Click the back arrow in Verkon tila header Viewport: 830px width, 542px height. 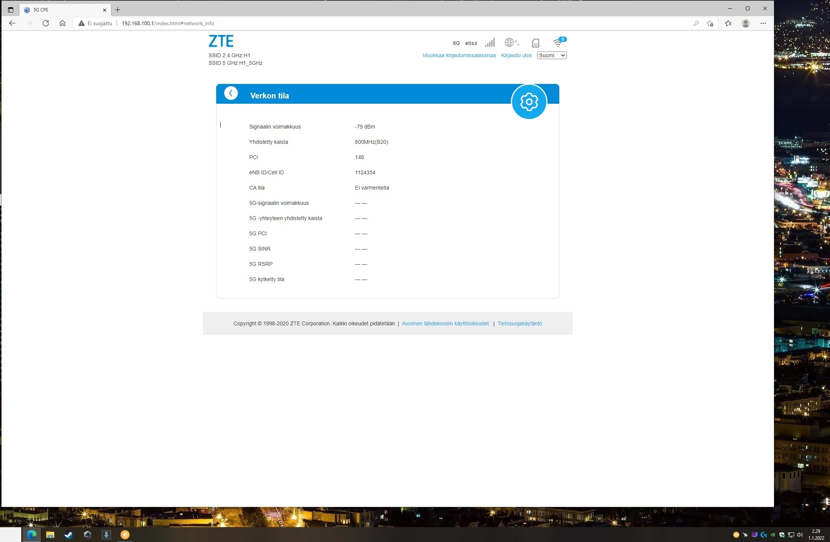point(231,93)
